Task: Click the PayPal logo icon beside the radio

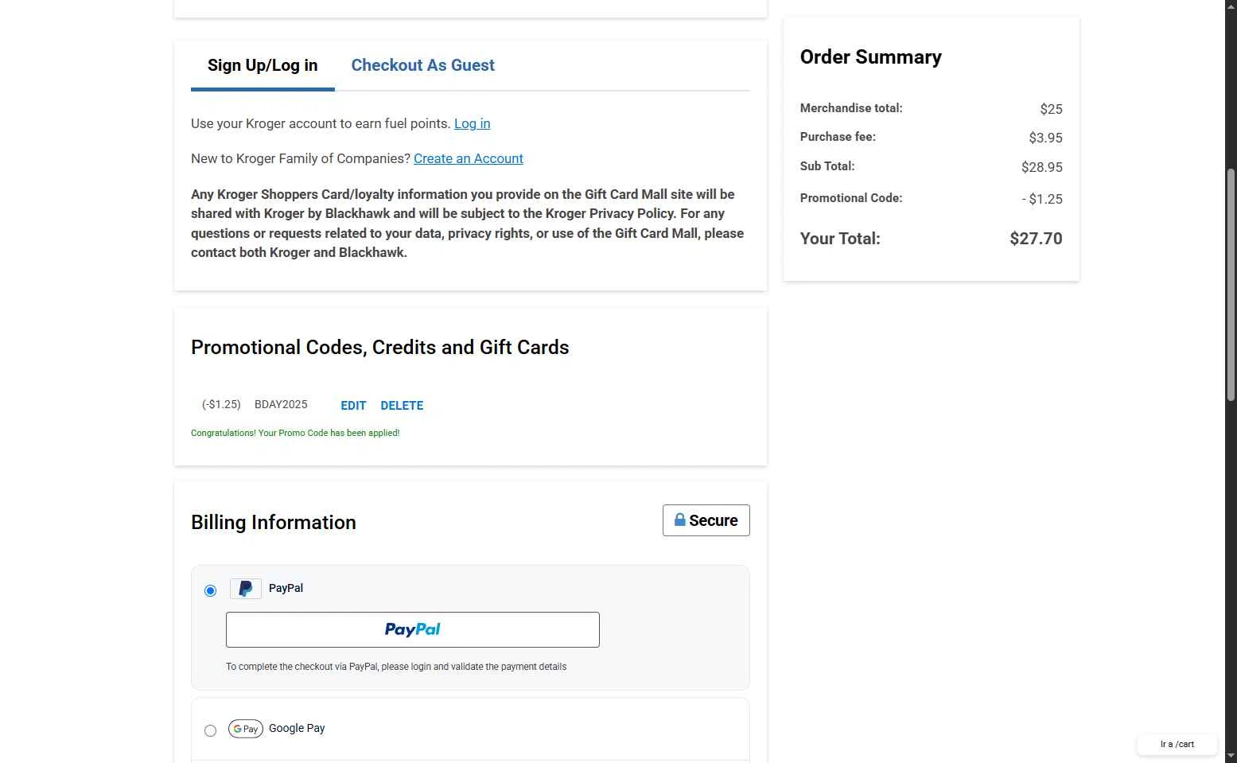Action: point(245,589)
